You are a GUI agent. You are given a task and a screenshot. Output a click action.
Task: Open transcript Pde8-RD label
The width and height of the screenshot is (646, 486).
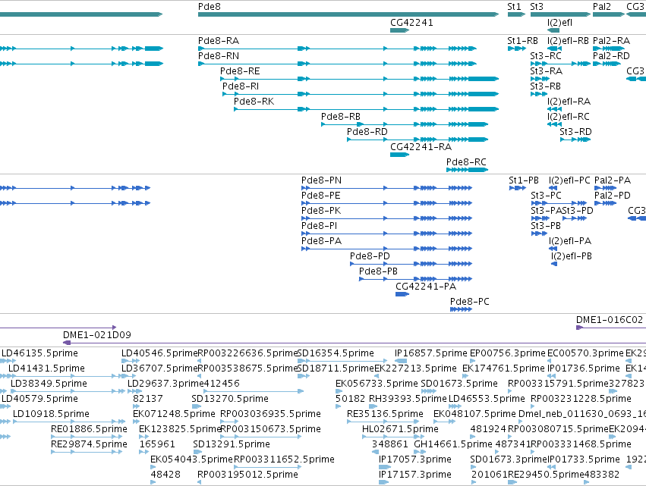tap(367, 132)
